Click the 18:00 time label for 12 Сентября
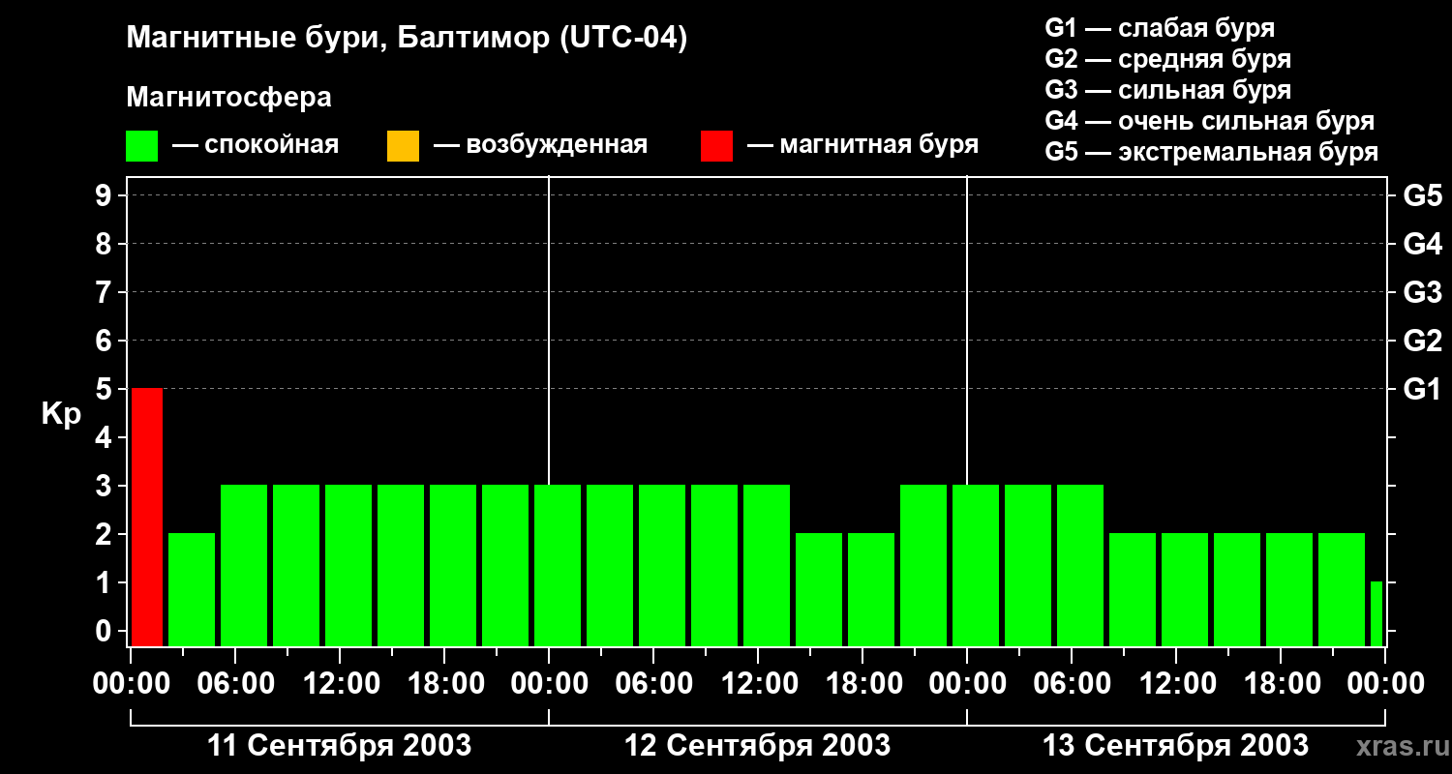The height and width of the screenshot is (774, 1452). (x=862, y=684)
